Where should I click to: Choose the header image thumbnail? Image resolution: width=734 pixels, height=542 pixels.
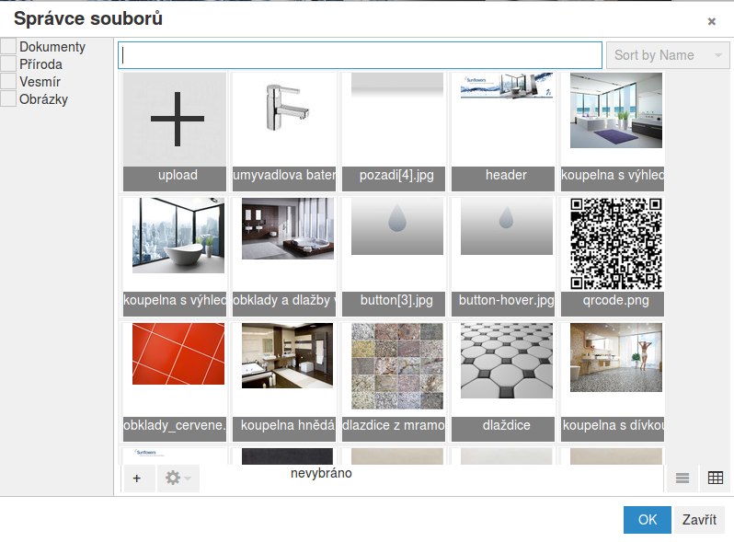pyautogui.click(x=506, y=121)
